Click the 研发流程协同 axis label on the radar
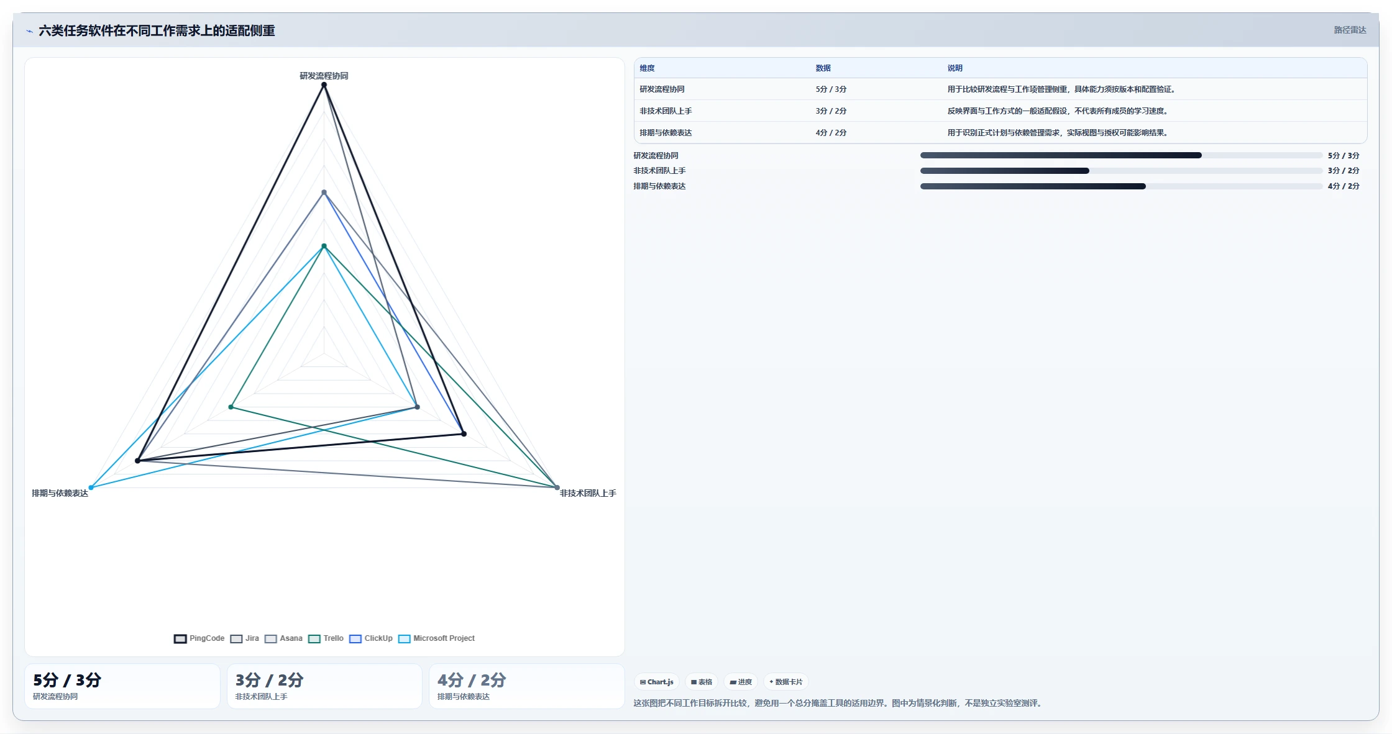 coord(324,76)
